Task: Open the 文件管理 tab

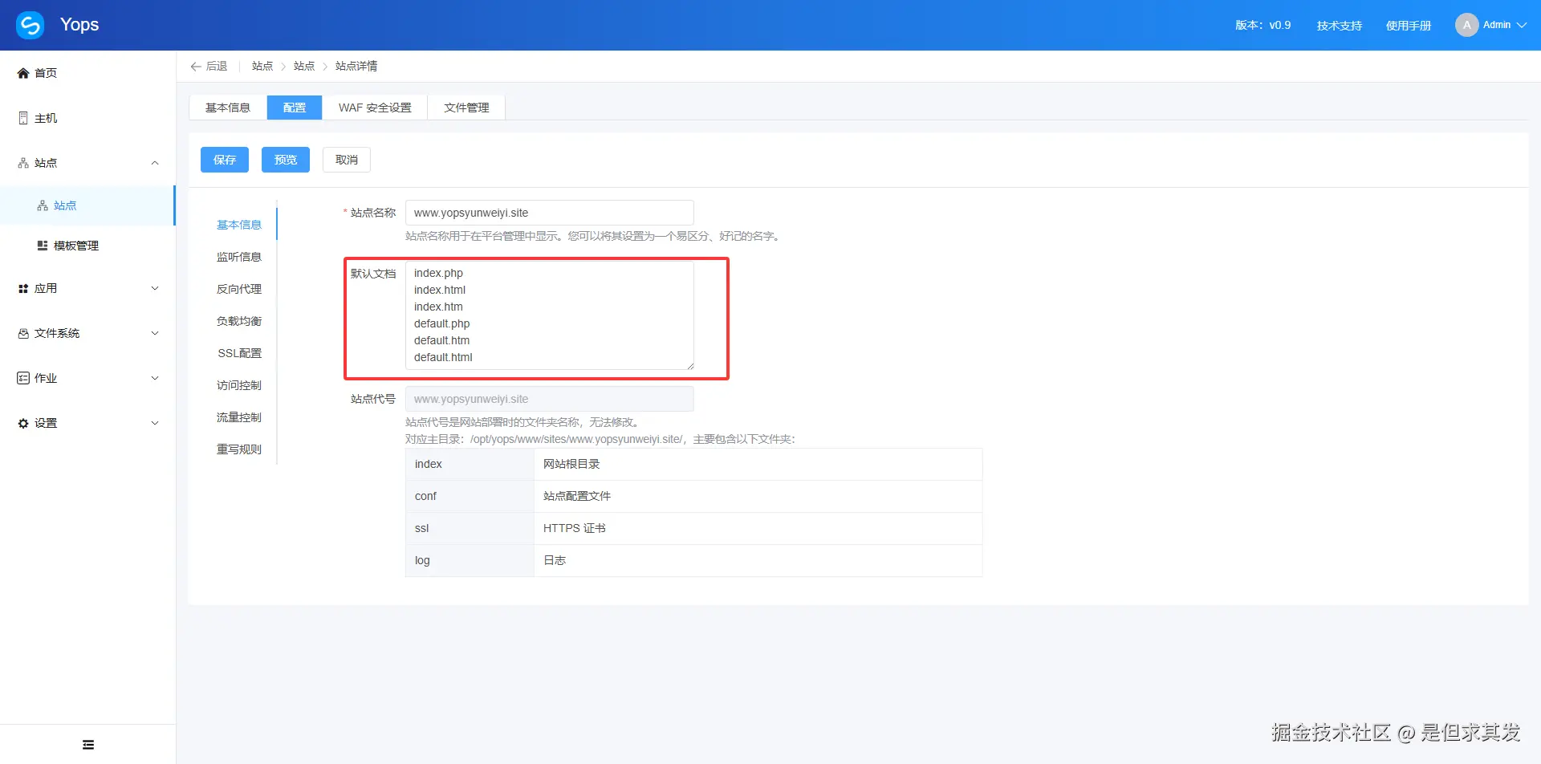Action: pyautogui.click(x=466, y=107)
